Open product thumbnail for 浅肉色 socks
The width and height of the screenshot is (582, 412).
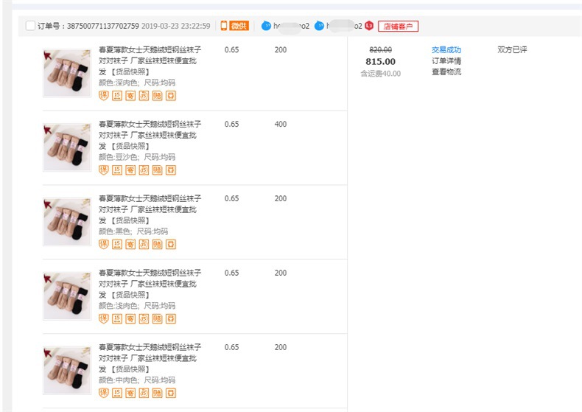[67, 296]
